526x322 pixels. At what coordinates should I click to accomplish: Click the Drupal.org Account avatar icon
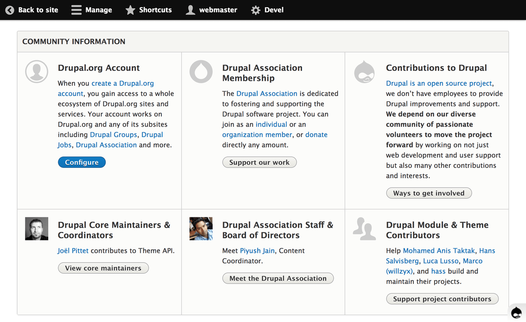(x=36, y=72)
